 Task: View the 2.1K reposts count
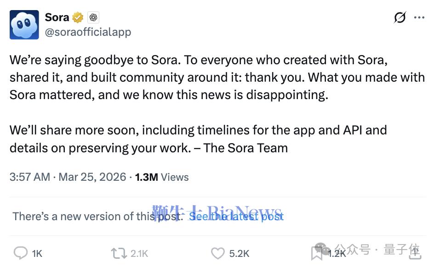pos(140,253)
